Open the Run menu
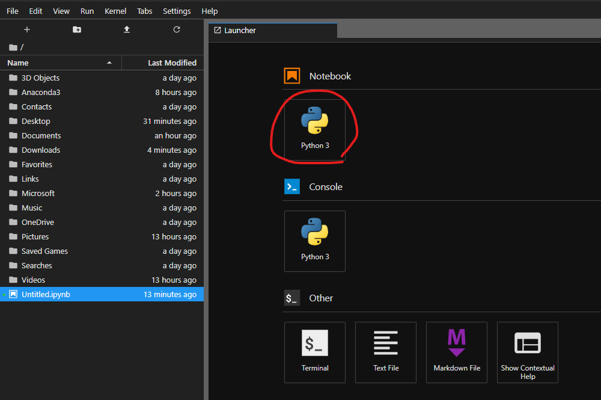601x400 pixels. coord(87,11)
